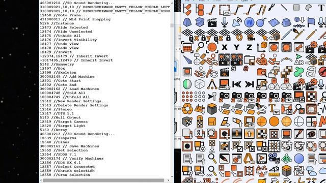The height and width of the screenshot is (183, 326).
Task: Select the painter's palette icon
Action: [x=311, y=134]
